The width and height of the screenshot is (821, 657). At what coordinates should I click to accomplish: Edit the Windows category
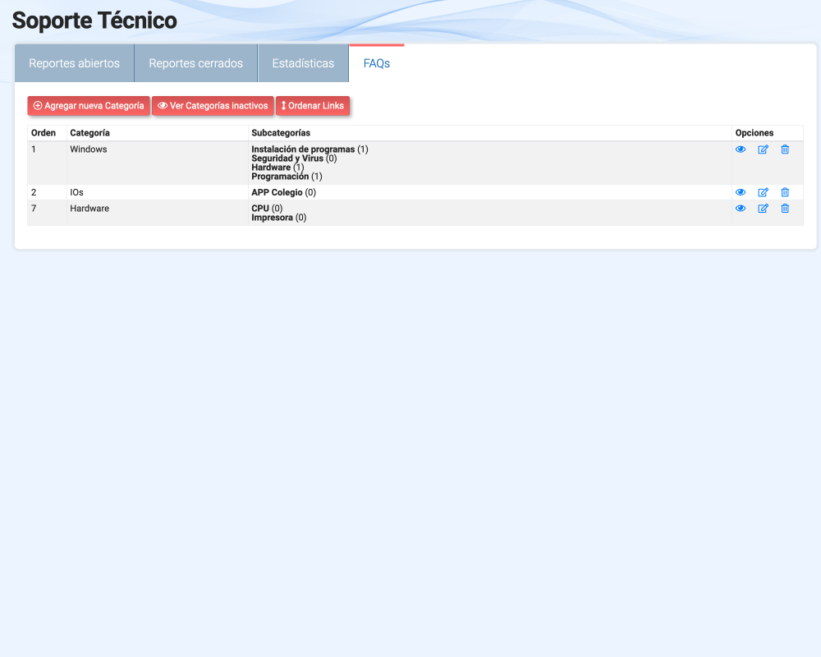click(x=763, y=149)
